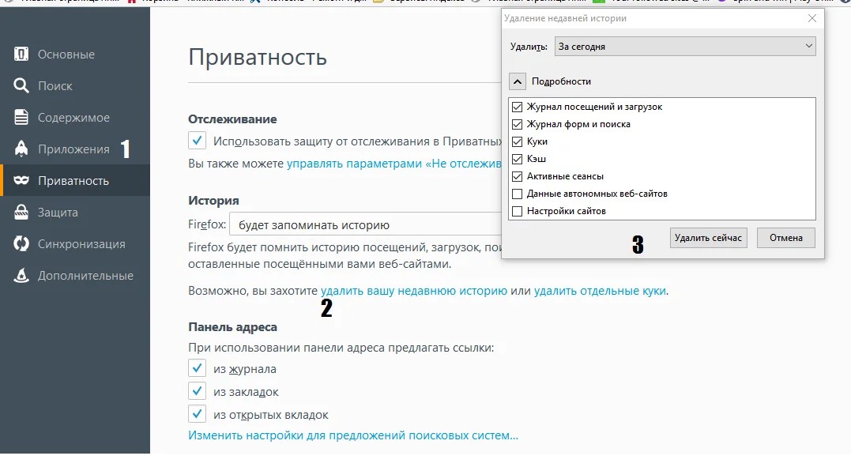851x467 pixels.
Task: Uncheck Активные сеансы checkbox
Action: (x=518, y=176)
